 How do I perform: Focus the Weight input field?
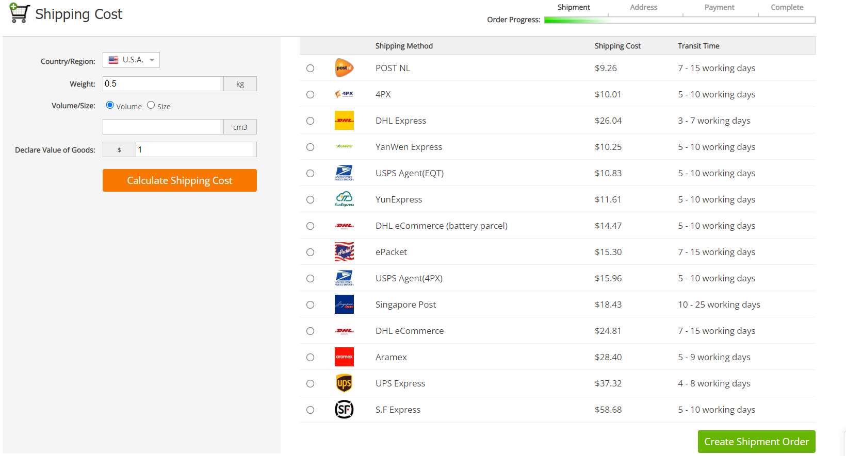[162, 83]
